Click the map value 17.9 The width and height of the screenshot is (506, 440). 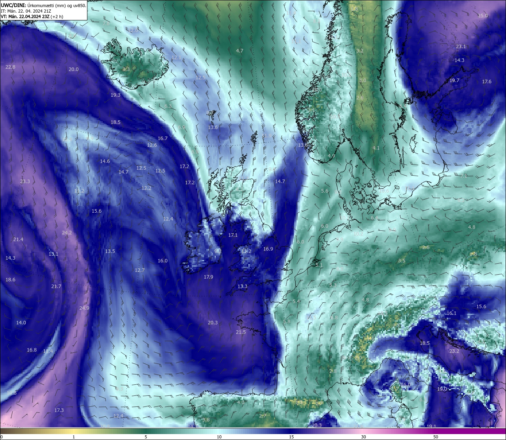click(208, 277)
